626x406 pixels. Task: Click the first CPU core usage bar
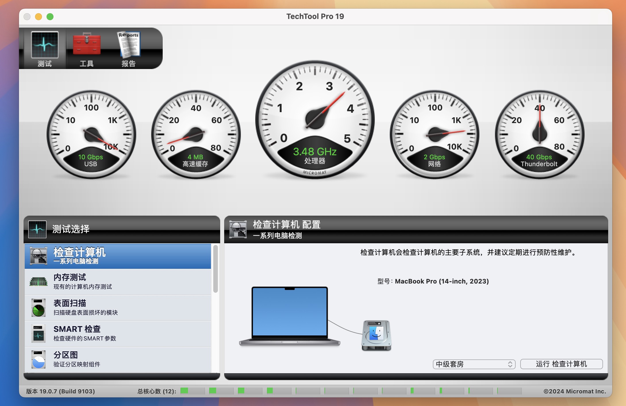[193, 391]
